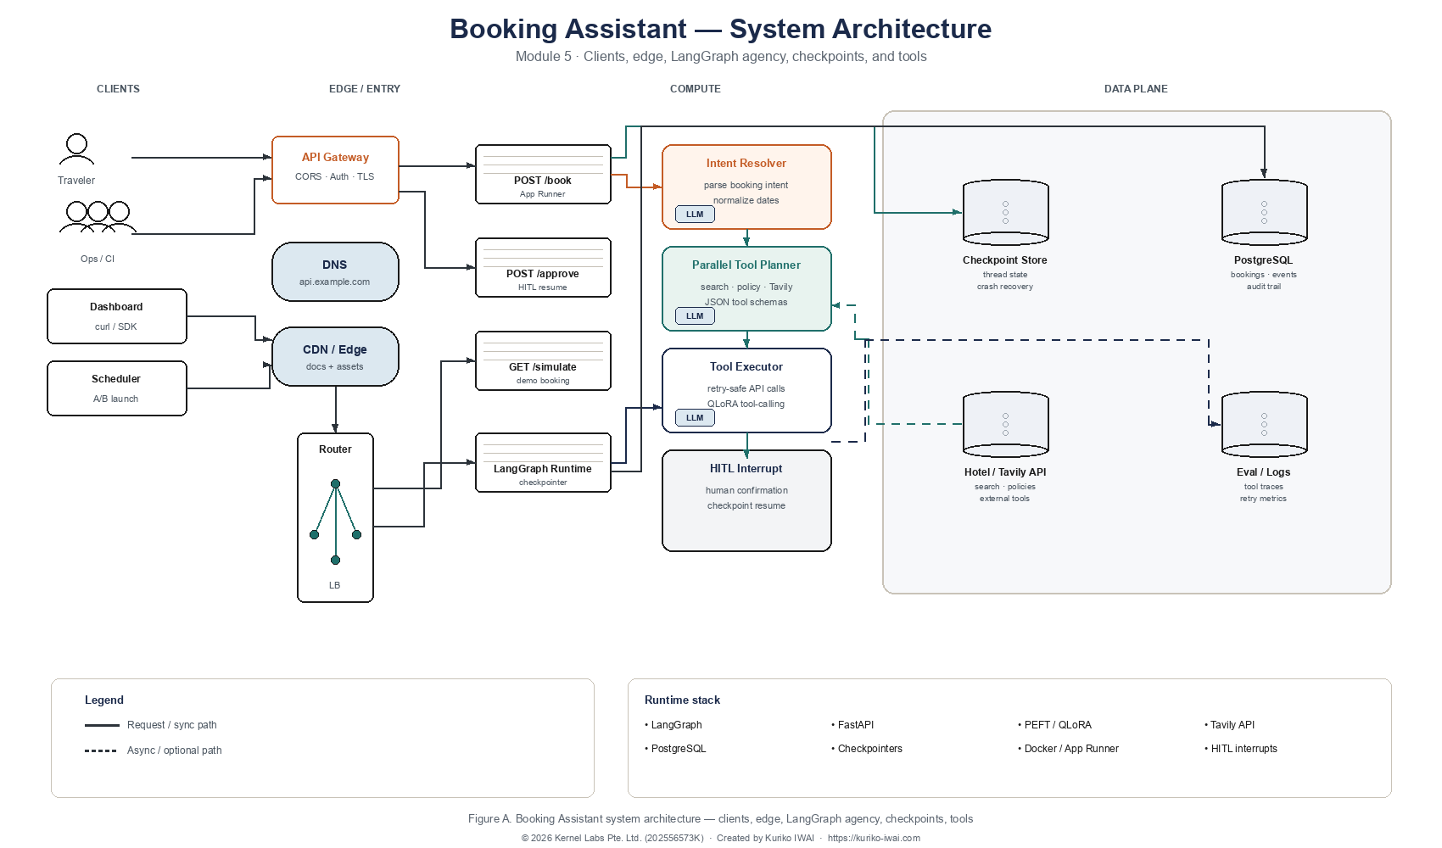Click the CORS Auth TLS text

coord(335,176)
